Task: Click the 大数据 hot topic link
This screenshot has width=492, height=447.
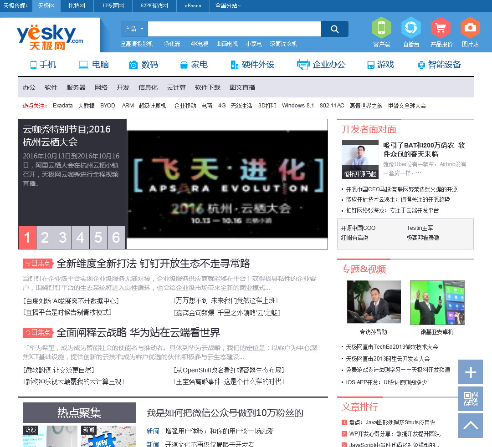Action: (x=86, y=106)
